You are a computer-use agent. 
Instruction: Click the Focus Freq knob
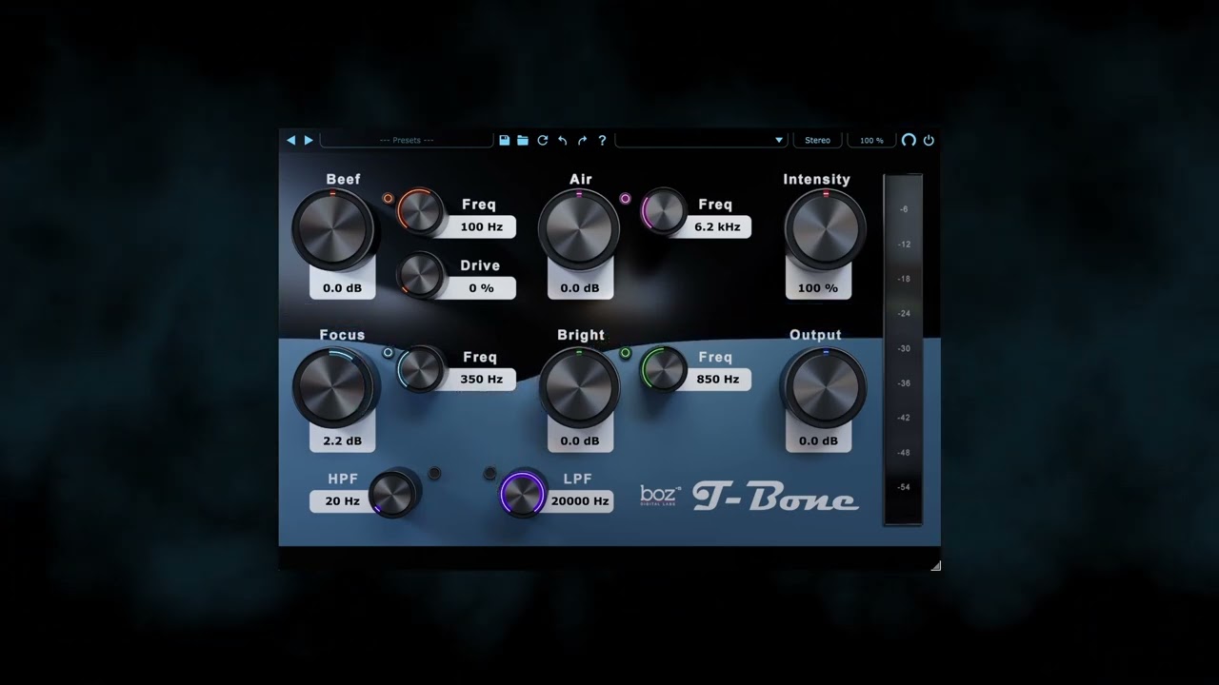(x=420, y=368)
